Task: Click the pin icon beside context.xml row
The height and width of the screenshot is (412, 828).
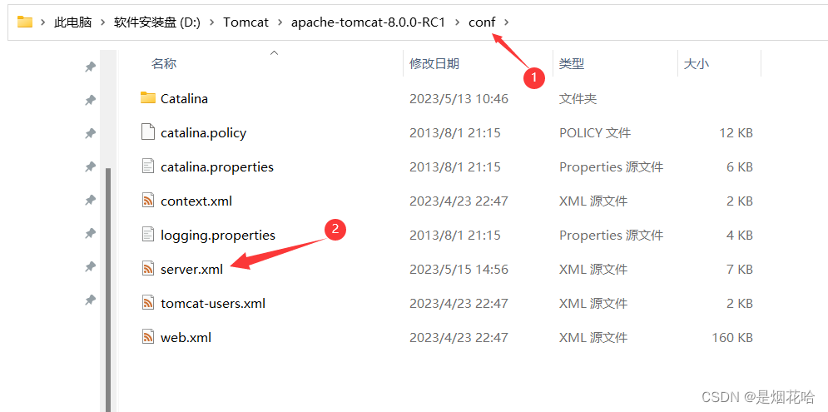Action: 91,201
